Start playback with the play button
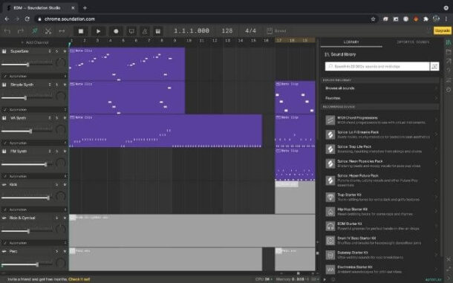Screen dimensions: 453x283 (98, 31)
